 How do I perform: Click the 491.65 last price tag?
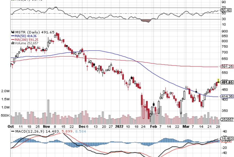pyautogui.click(x=227, y=82)
